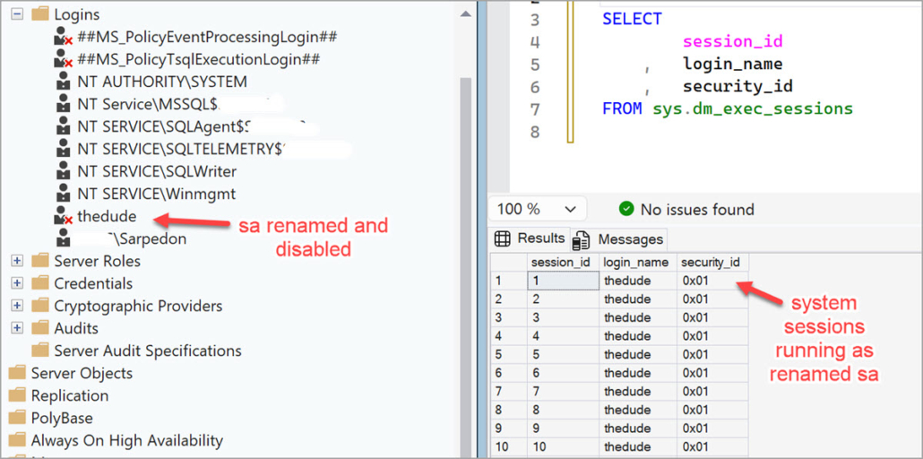Image resolution: width=923 pixels, height=459 pixels.
Task: Click the security_id column header
Action: pos(712,262)
